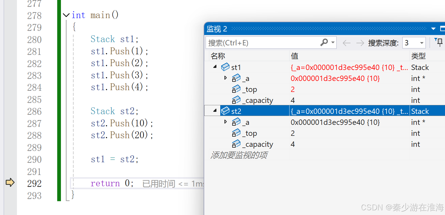445x215 pixels.
Task: Focus the search (Ctrl+E) input field
Action: coord(262,43)
